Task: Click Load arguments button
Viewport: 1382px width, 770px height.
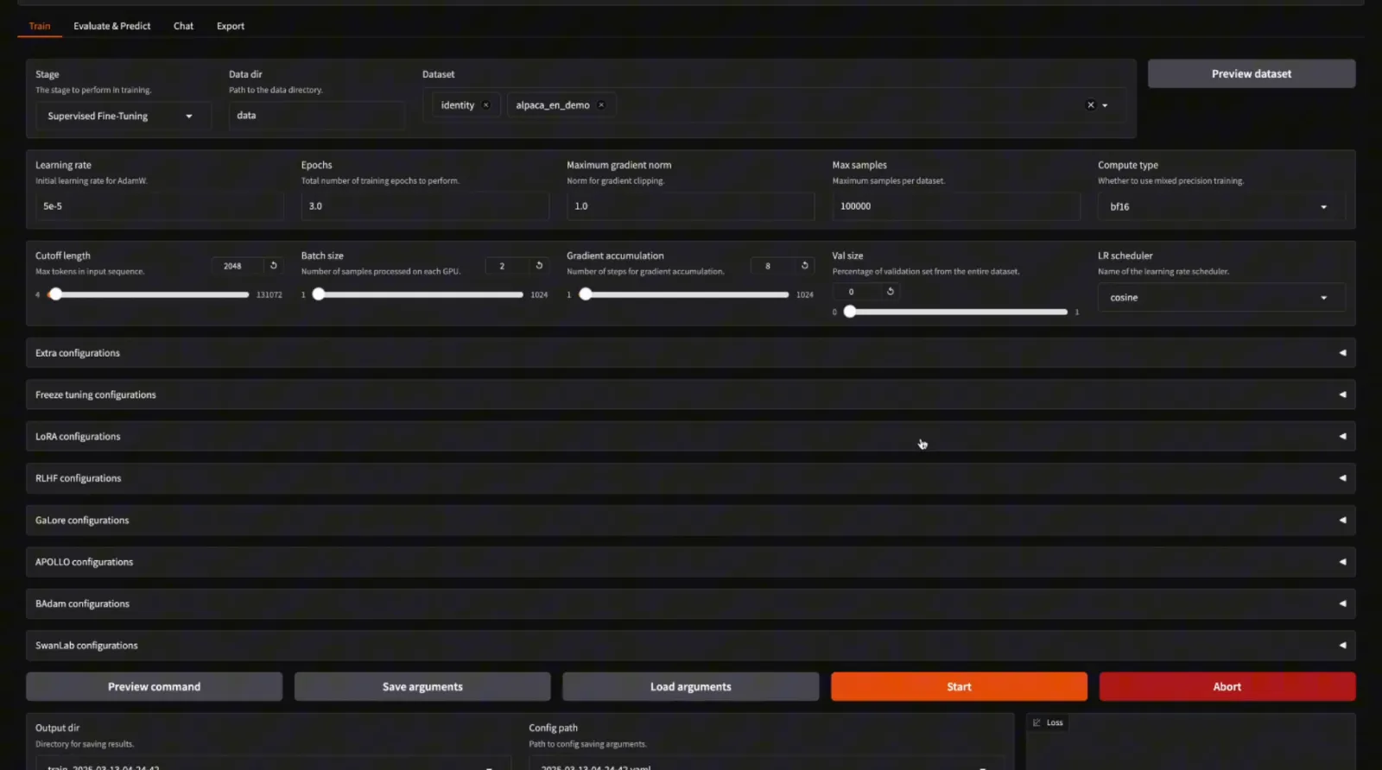Action: tap(690, 687)
